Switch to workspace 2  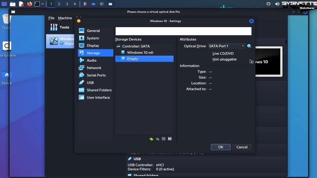(59, 4)
